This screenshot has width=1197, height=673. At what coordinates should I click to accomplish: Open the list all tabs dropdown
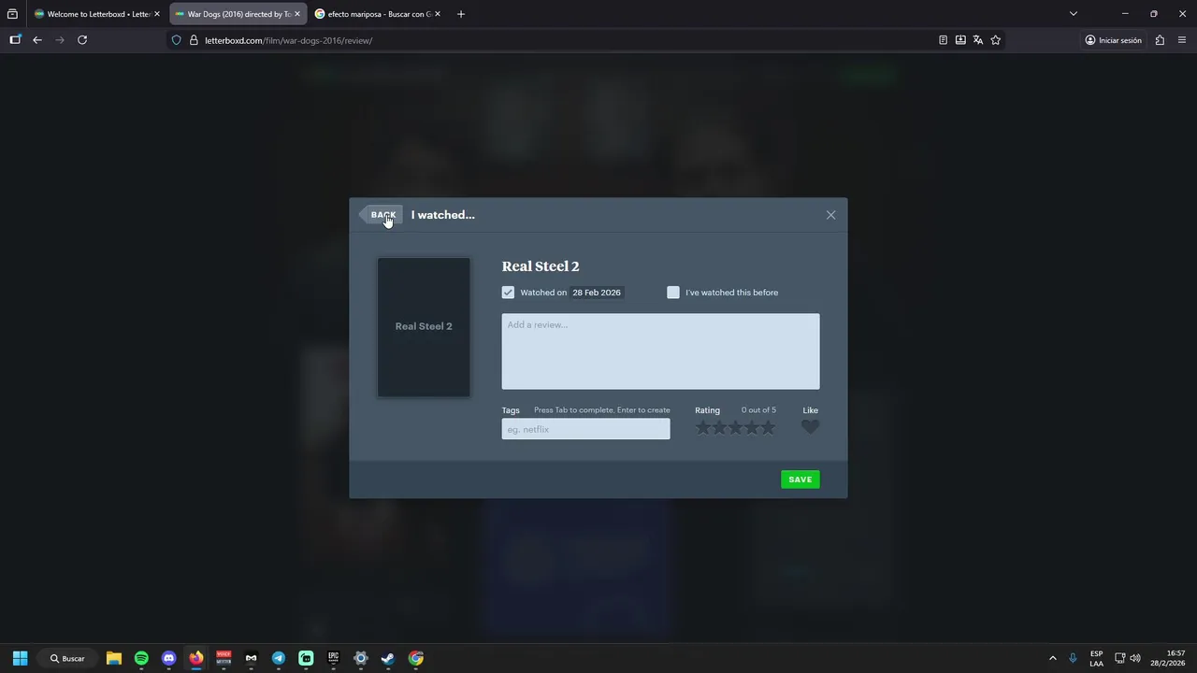pos(1074,14)
